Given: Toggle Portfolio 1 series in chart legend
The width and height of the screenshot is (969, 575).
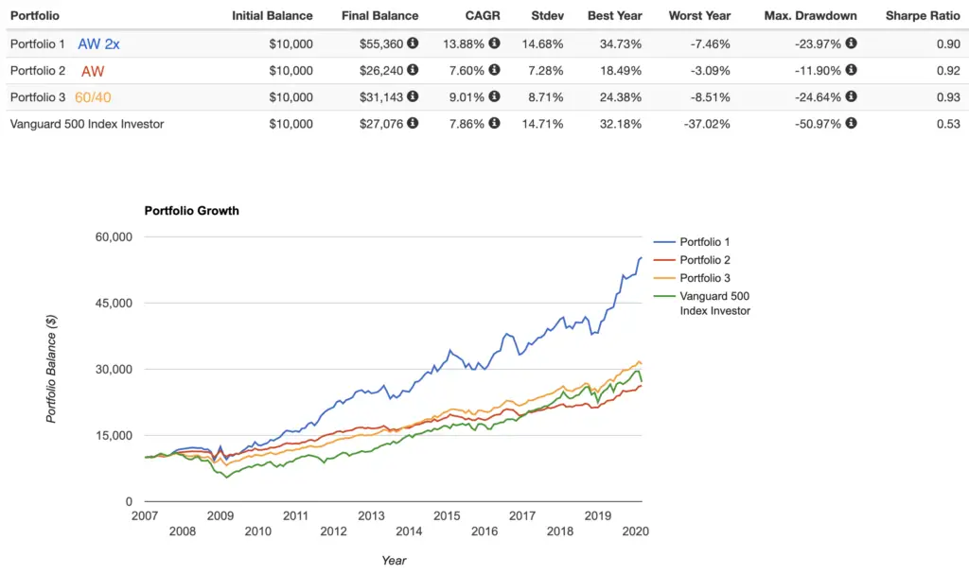Looking at the screenshot, I should [x=692, y=242].
